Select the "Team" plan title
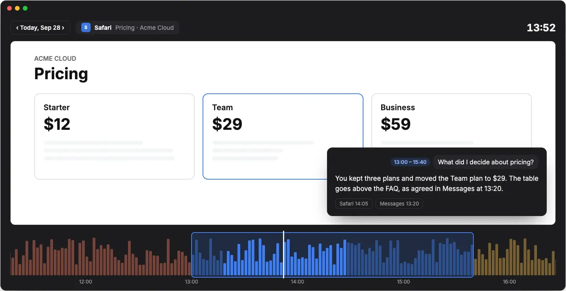The height and width of the screenshot is (291, 566). (x=223, y=107)
